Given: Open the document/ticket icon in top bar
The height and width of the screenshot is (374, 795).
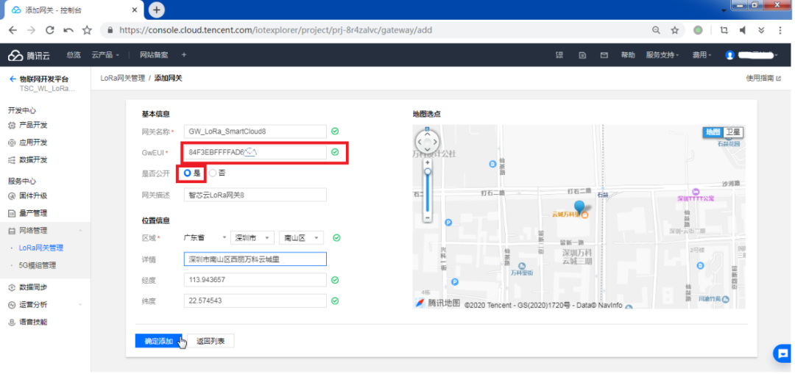Looking at the screenshot, I should (x=582, y=55).
